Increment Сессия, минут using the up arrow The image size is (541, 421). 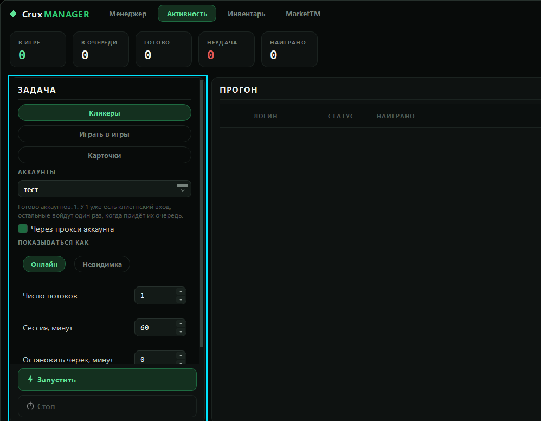181,323
